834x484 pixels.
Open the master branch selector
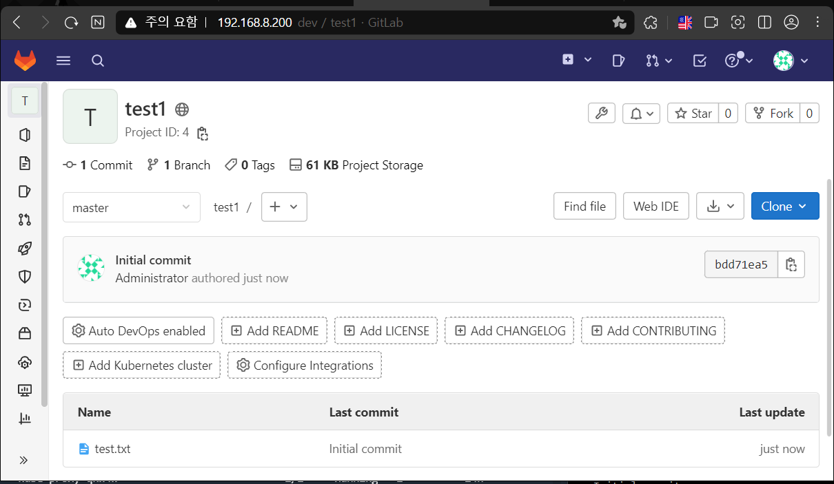(x=132, y=207)
